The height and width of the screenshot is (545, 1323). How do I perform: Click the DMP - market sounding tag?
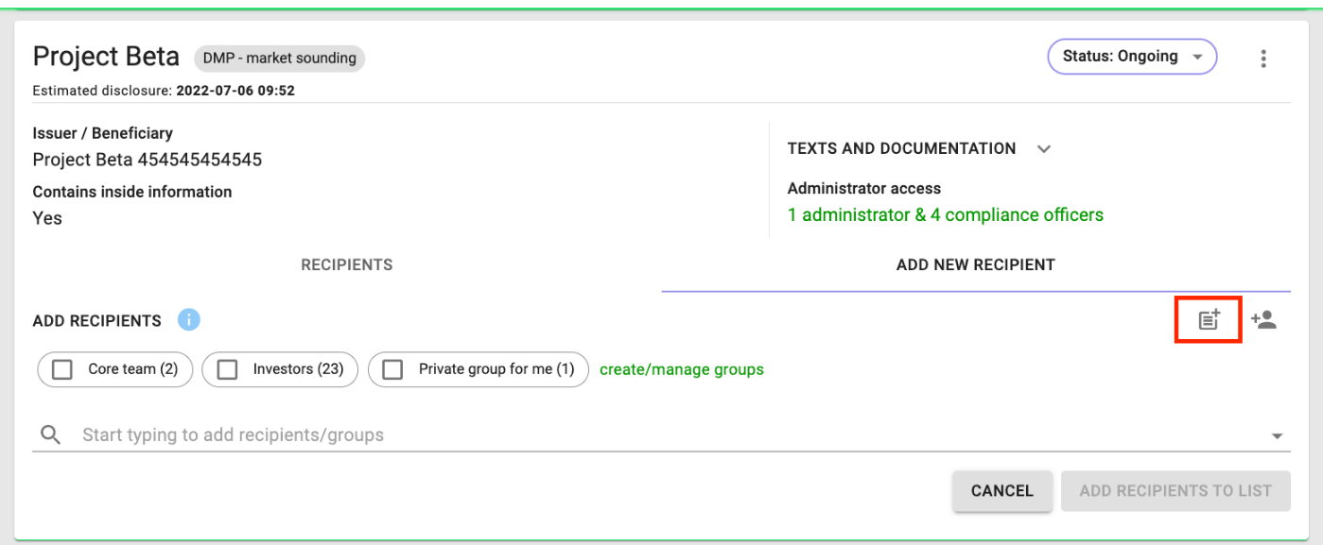click(280, 58)
